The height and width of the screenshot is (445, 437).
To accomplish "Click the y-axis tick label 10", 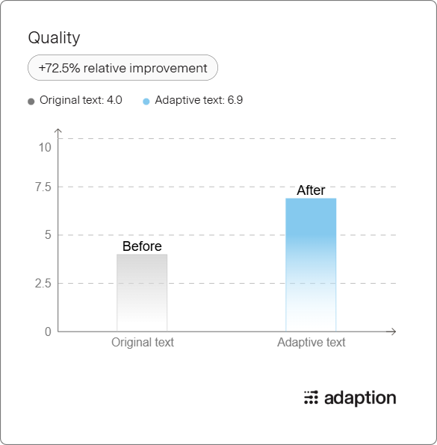I will 45,148.
